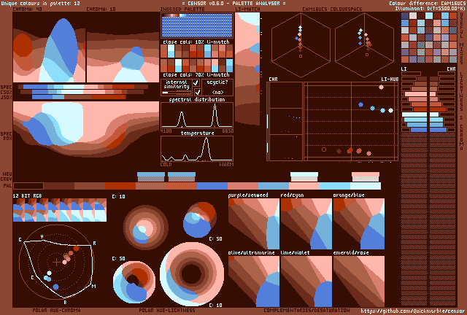Click the 'acyclic?' label
Viewport: 467px width, 315px height.
click(217, 82)
